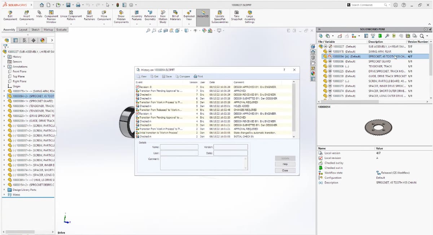Open the DisplayManager color ball tab
Image resolution: width=433 pixels, height=235 pixels.
43,40
